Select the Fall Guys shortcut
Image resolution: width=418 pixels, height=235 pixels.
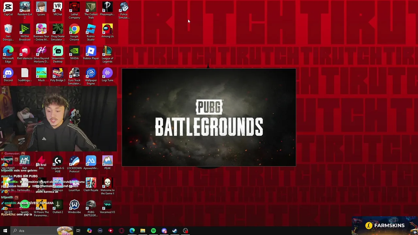click(58, 185)
